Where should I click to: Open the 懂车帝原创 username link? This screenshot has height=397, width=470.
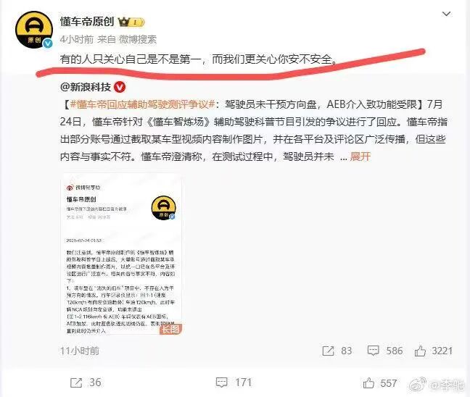point(87,22)
